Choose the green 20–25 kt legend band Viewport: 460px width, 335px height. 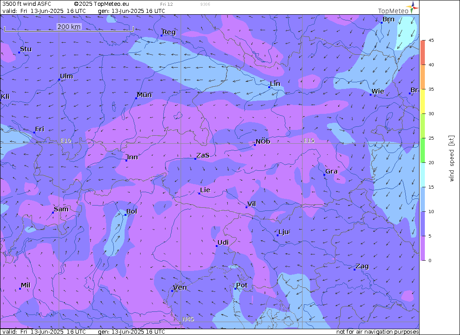(423, 150)
